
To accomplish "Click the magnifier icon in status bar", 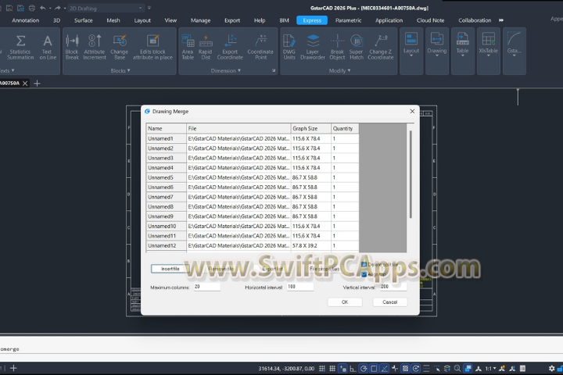I will (x=457, y=368).
